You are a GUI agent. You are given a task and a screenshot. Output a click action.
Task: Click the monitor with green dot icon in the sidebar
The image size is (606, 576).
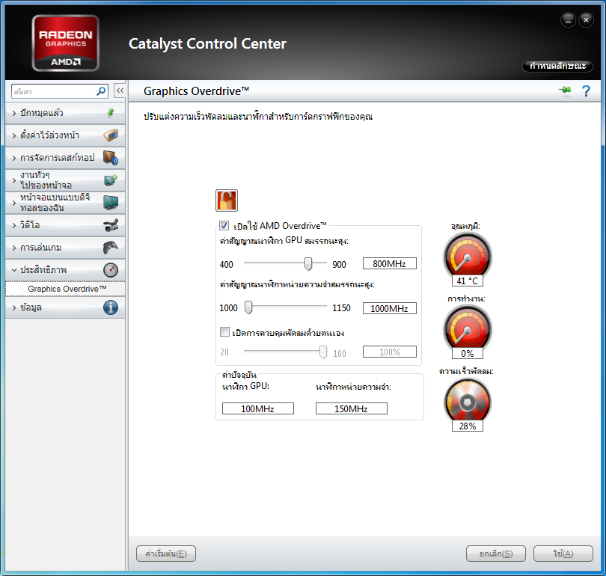pyautogui.click(x=111, y=180)
